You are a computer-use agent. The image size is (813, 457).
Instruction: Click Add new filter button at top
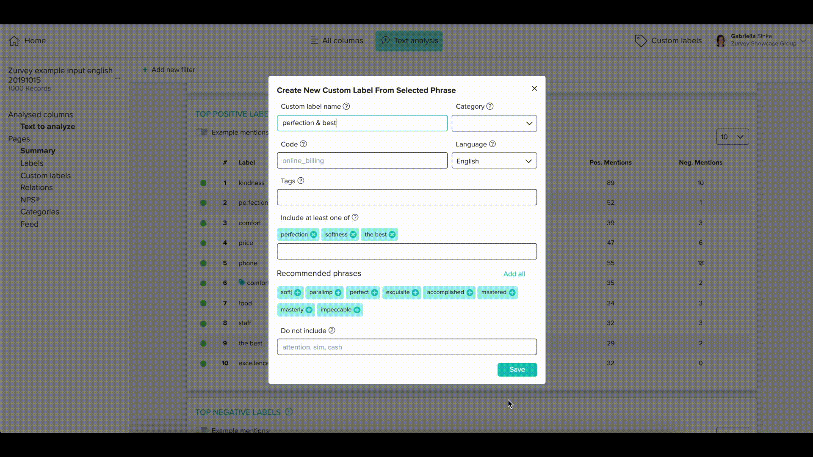[169, 69]
